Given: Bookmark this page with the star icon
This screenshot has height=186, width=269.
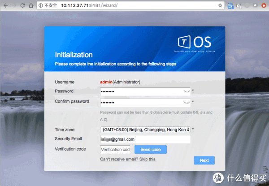Looking at the screenshot, I should (220, 6).
